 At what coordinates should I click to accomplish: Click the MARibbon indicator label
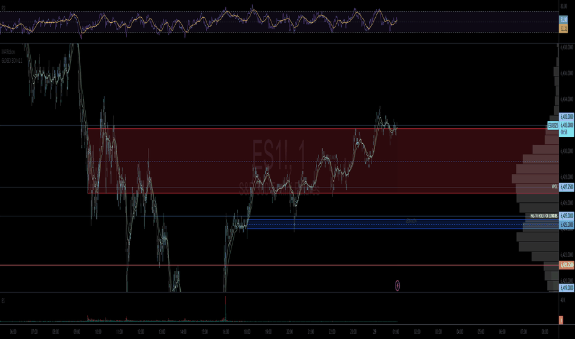(8, 52)
